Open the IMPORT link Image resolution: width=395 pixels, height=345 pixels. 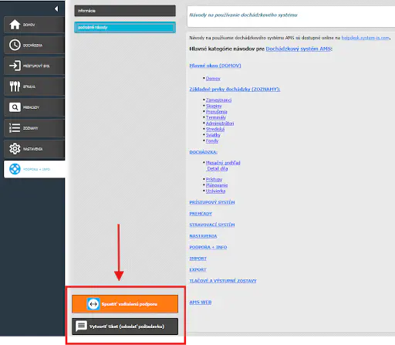[198, 259]
